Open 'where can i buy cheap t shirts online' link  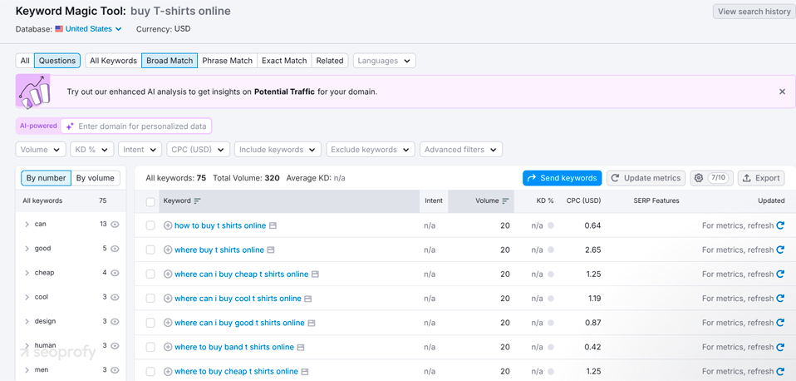point(242,275)
